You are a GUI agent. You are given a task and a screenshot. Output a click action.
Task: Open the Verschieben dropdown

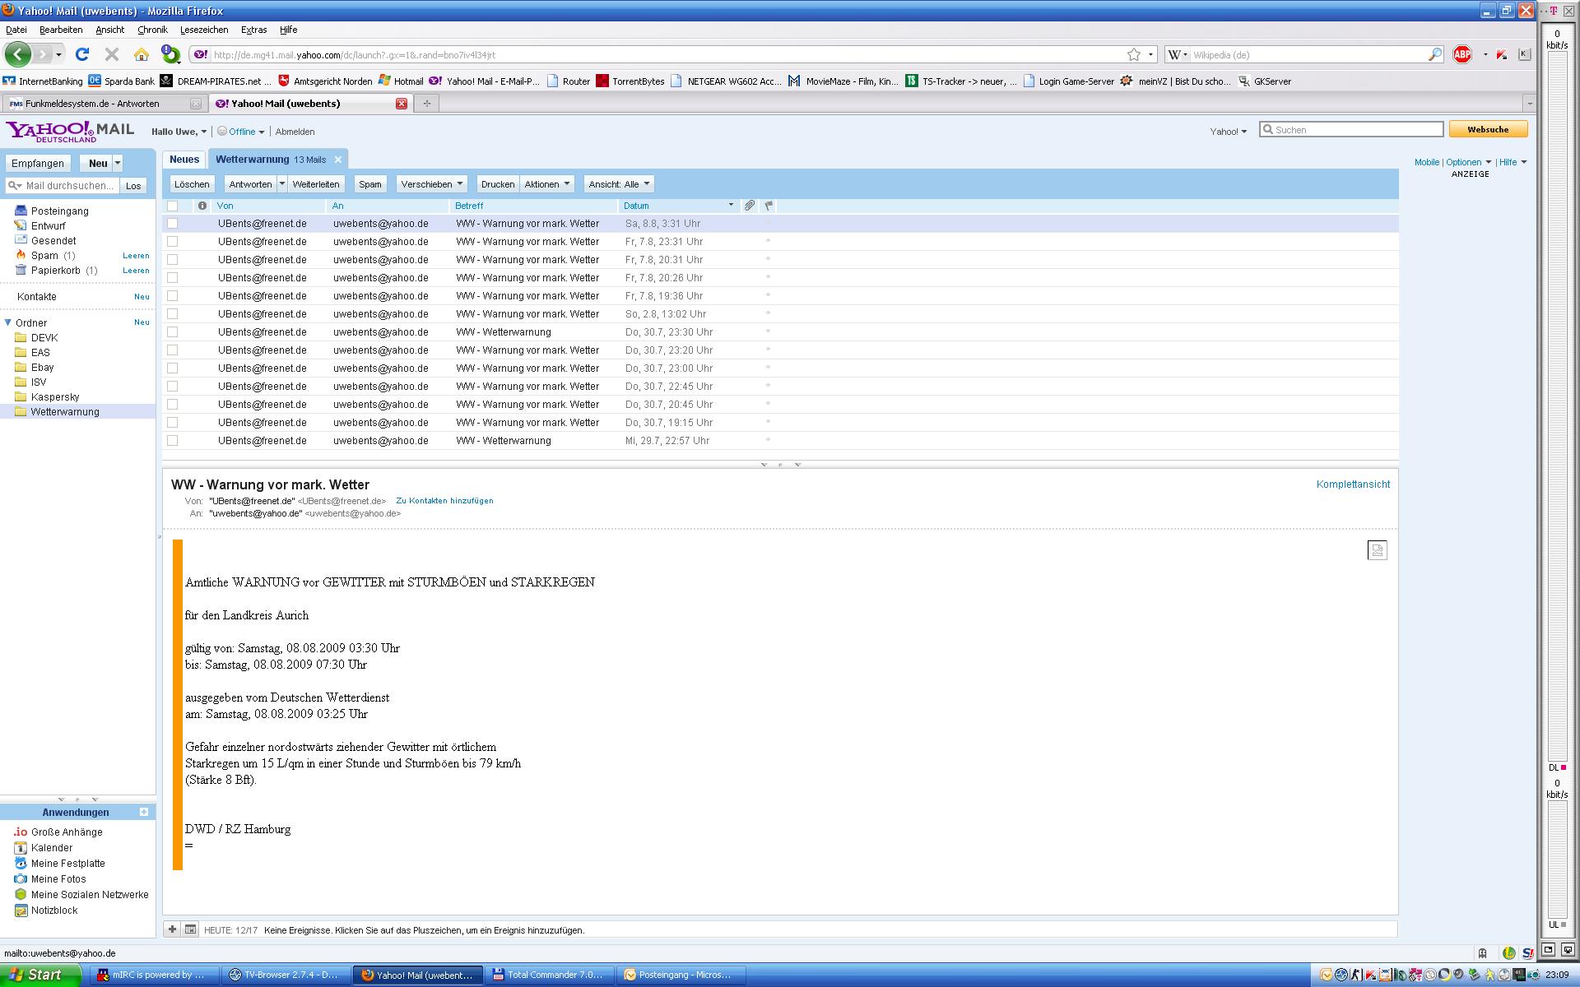coord(432,184)
